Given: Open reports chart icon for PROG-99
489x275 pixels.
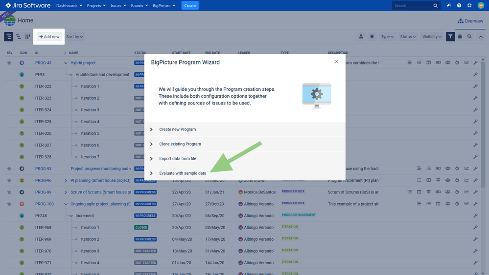Looking at the screenshot, I should tap(466, 192).
